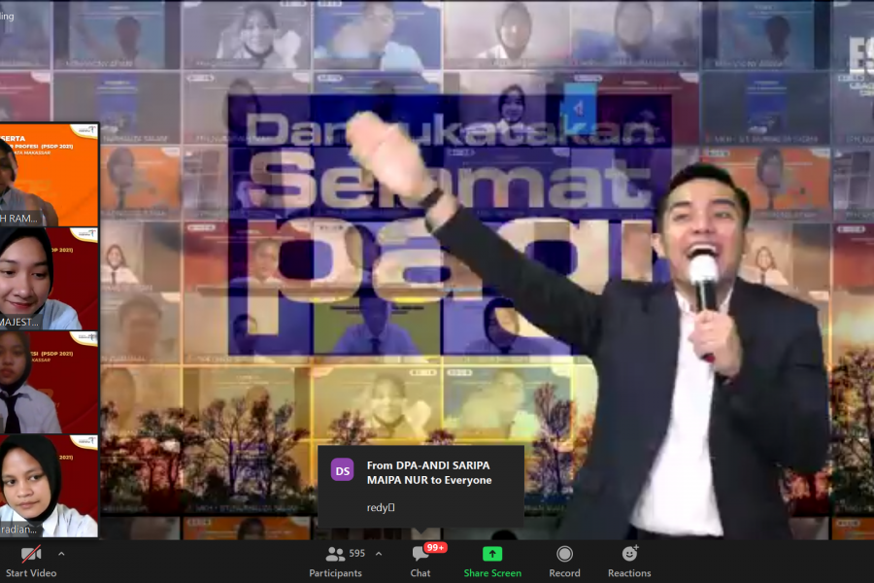The image size is (874, 583).
Task: Click the purple DS avatar in notification
Action: click(343, 471)
